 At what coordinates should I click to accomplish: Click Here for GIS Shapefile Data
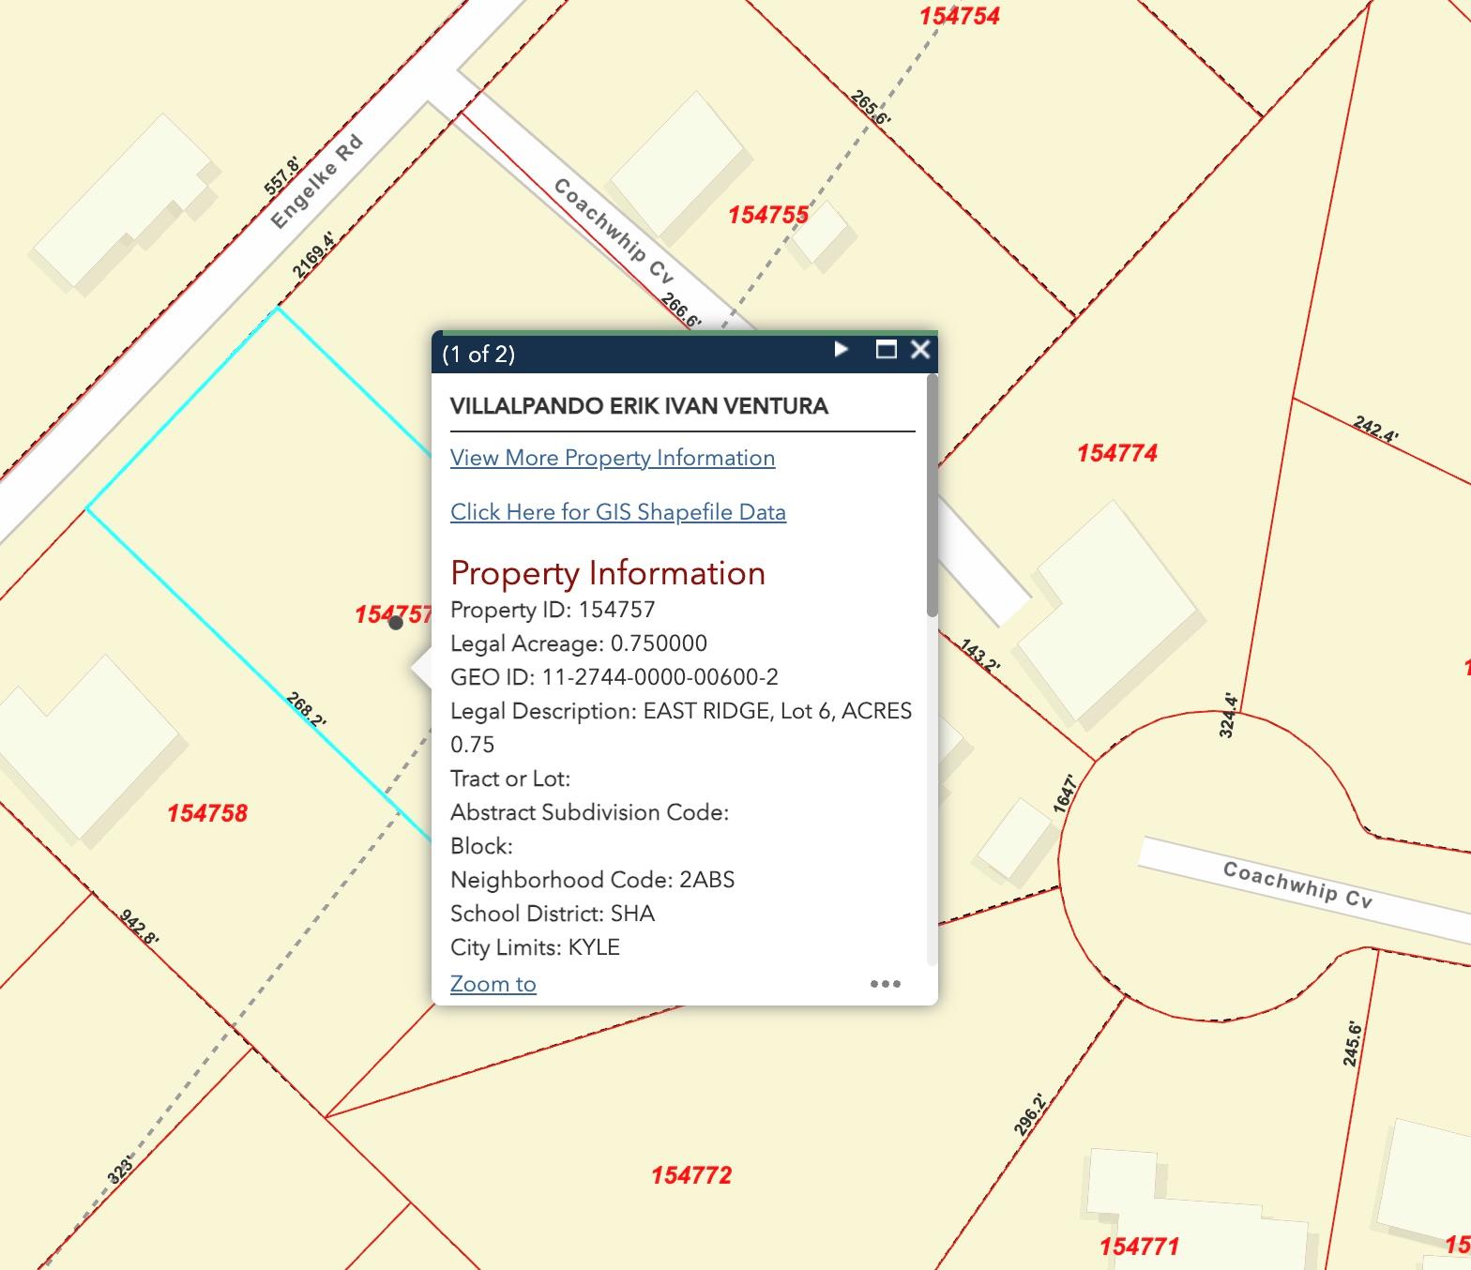click(x=618, y=512)
